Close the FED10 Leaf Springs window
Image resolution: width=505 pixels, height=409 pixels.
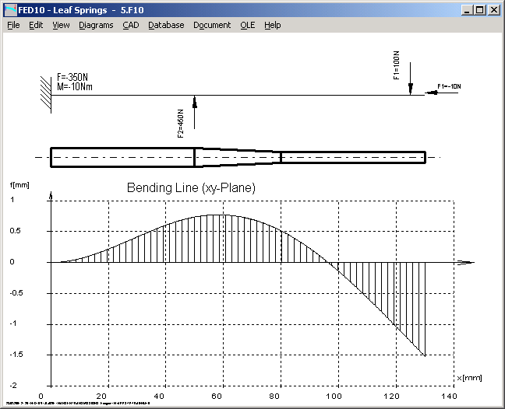(x=493, y=10)
